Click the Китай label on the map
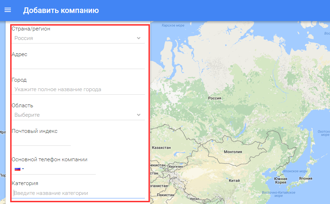Image resolution: width=330 pixels, height=204 pixels. click(x=234, y=181)
